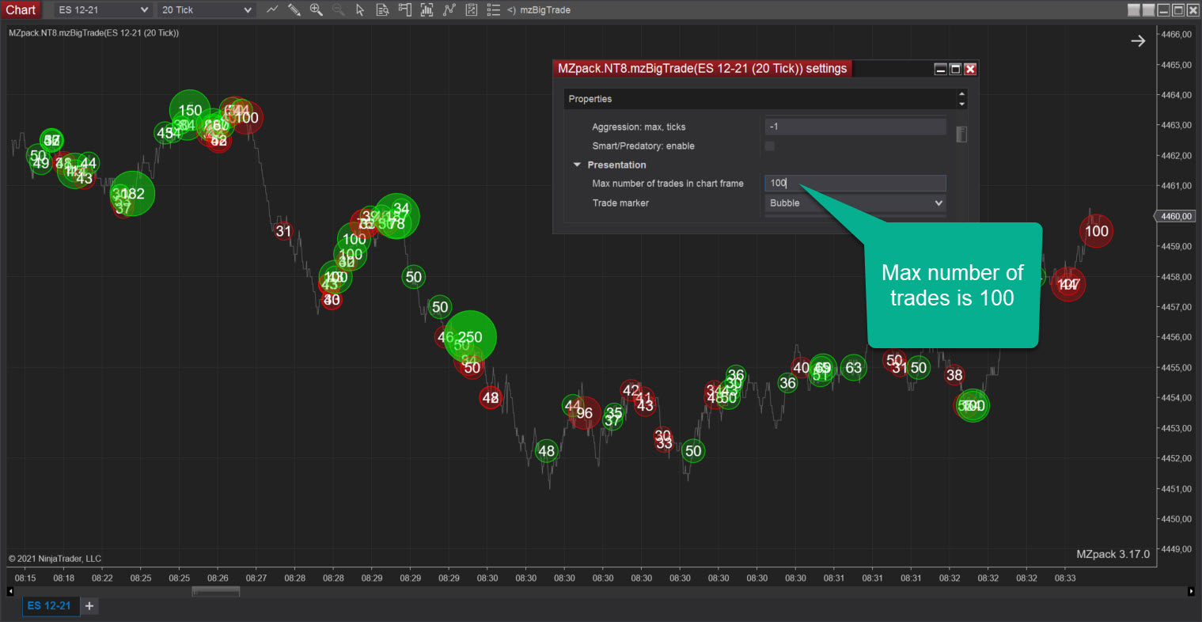Click the 63 green trade bubble
The image size is (1202, 622).
point(853,367)
